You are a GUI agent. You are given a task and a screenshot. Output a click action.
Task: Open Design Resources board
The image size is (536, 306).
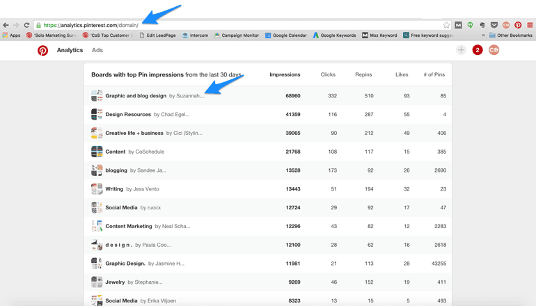click(x=128, y=115)
